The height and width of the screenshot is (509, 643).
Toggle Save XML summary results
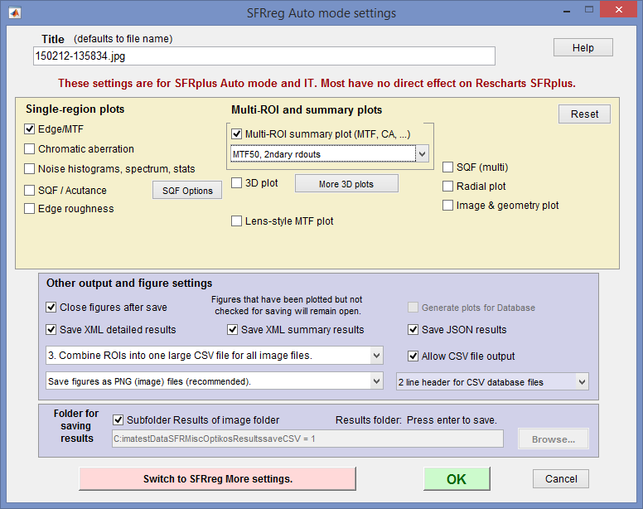(x=233, y=329)
